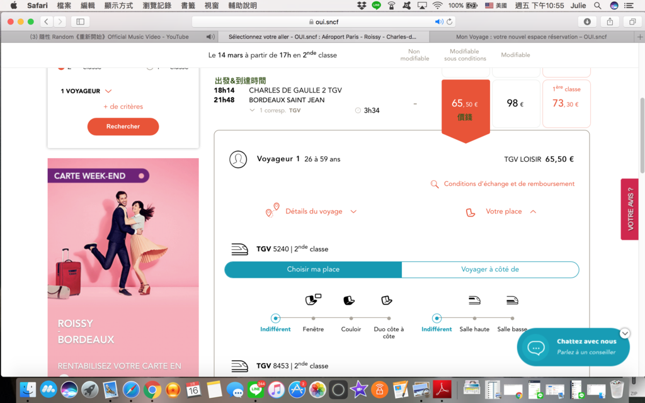Click the Salle haute upper deck icon
645x403 pixels.
click(x=474, y=300)
